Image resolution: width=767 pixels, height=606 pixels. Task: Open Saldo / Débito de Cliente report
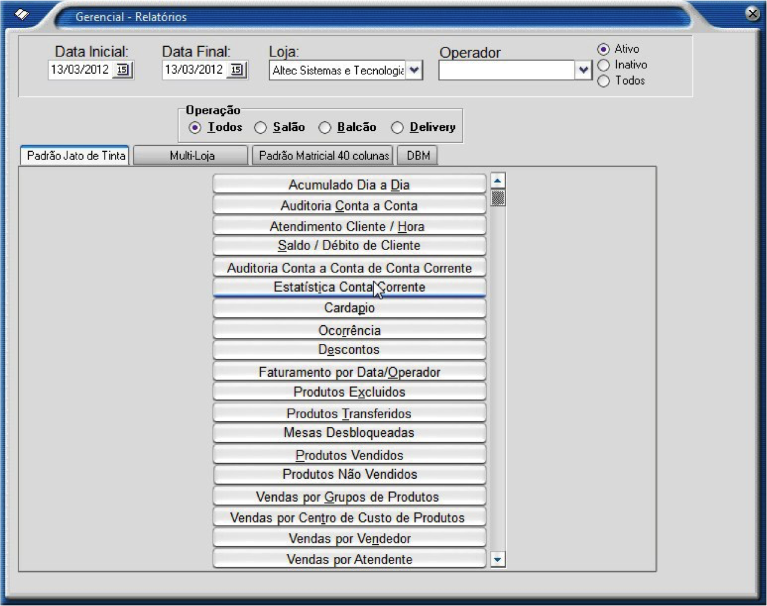349,245
